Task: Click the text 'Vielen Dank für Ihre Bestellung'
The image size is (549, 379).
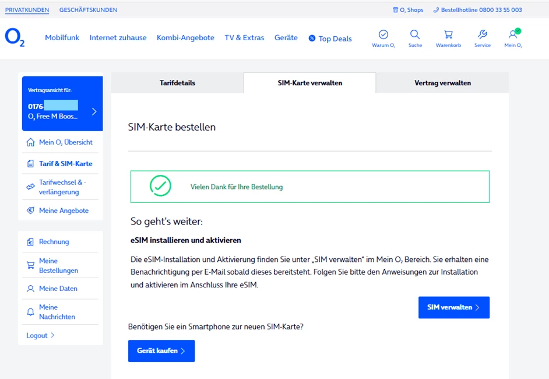Action: tap(237, 187)
